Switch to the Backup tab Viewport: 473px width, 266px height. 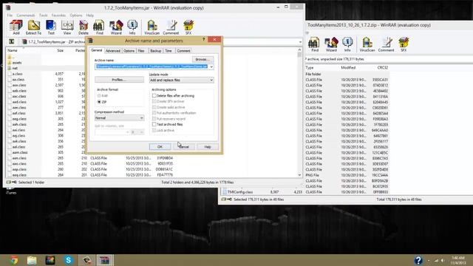(x=156, y=51)
